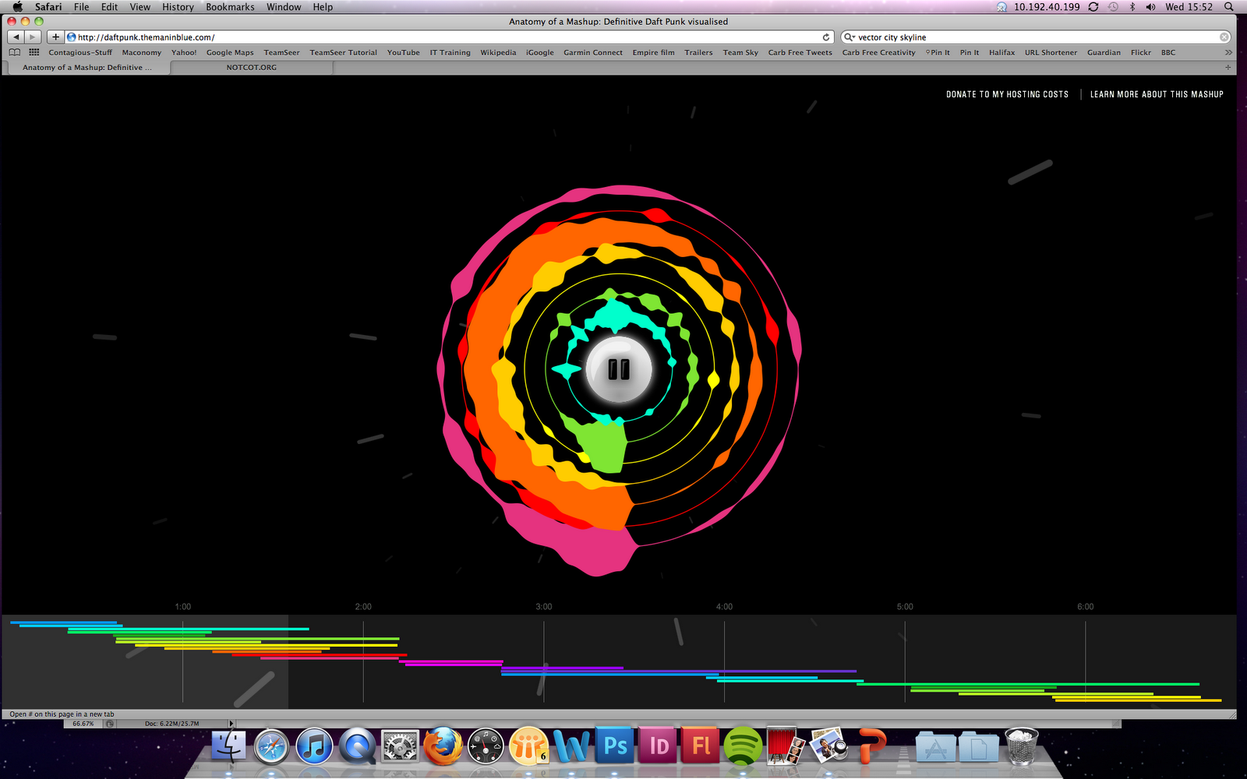Open the Bookmarks menu
Viewport: 1247px width, 779px height.
click(230, 7)
